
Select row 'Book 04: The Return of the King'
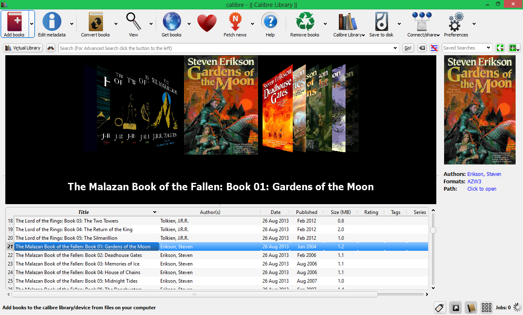coord(221,229)
